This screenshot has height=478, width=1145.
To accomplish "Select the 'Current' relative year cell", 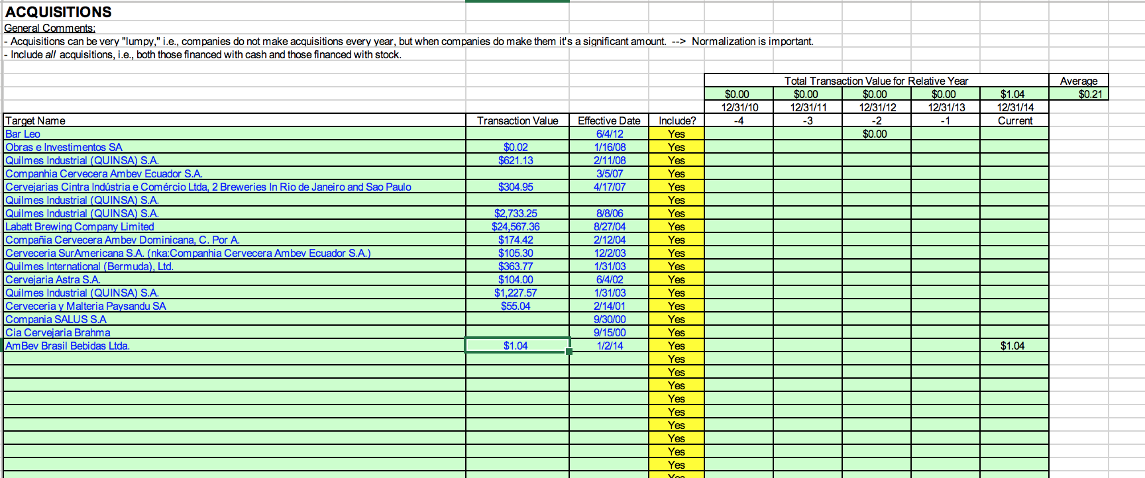I will pyautogui.click(x=1015, y=120).
